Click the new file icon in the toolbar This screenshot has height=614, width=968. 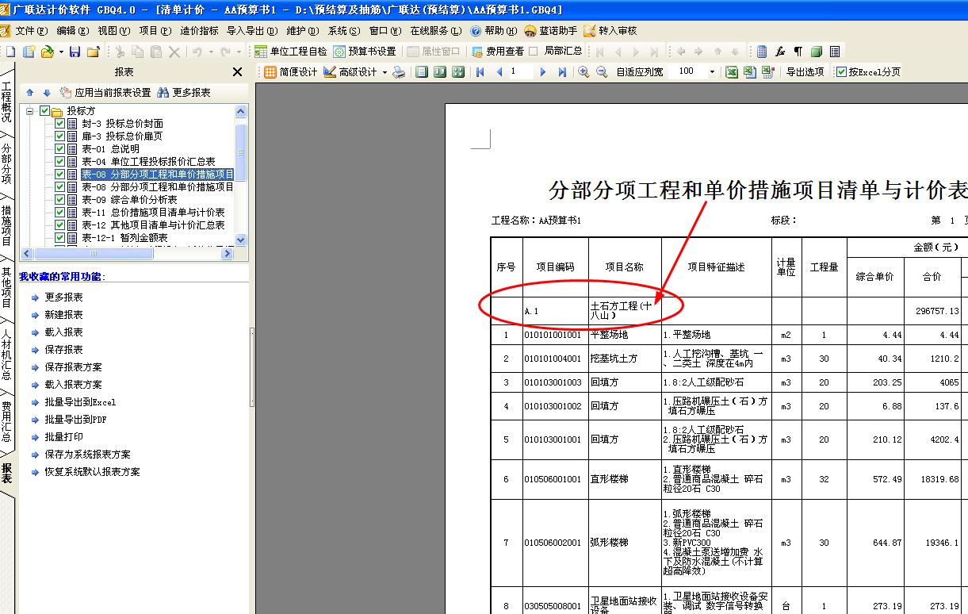11,52
